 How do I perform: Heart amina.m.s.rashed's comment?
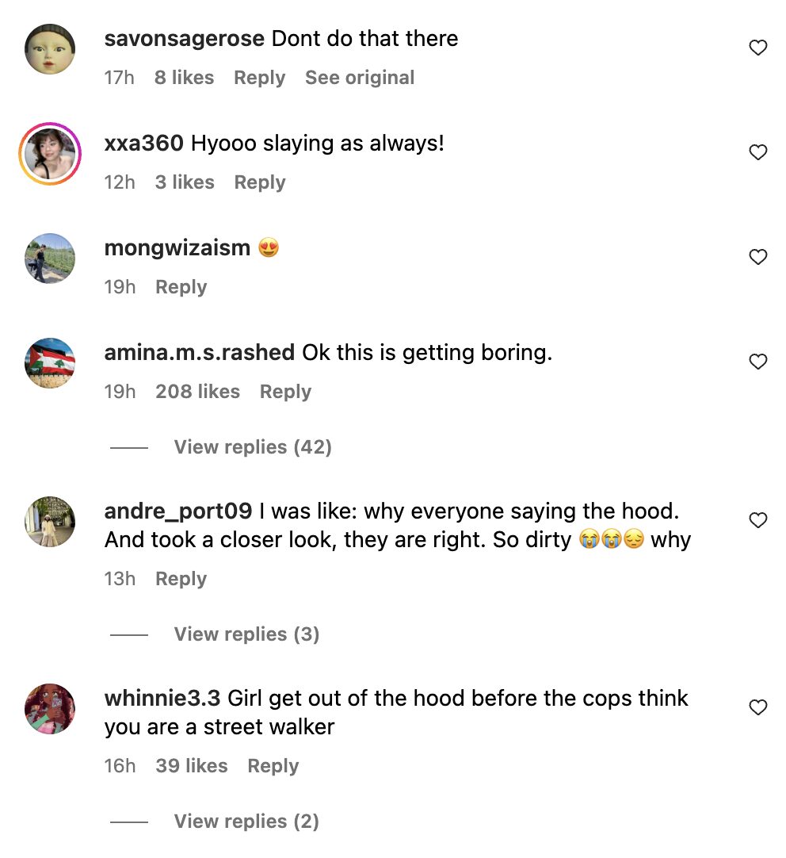(x=758, y=362)
